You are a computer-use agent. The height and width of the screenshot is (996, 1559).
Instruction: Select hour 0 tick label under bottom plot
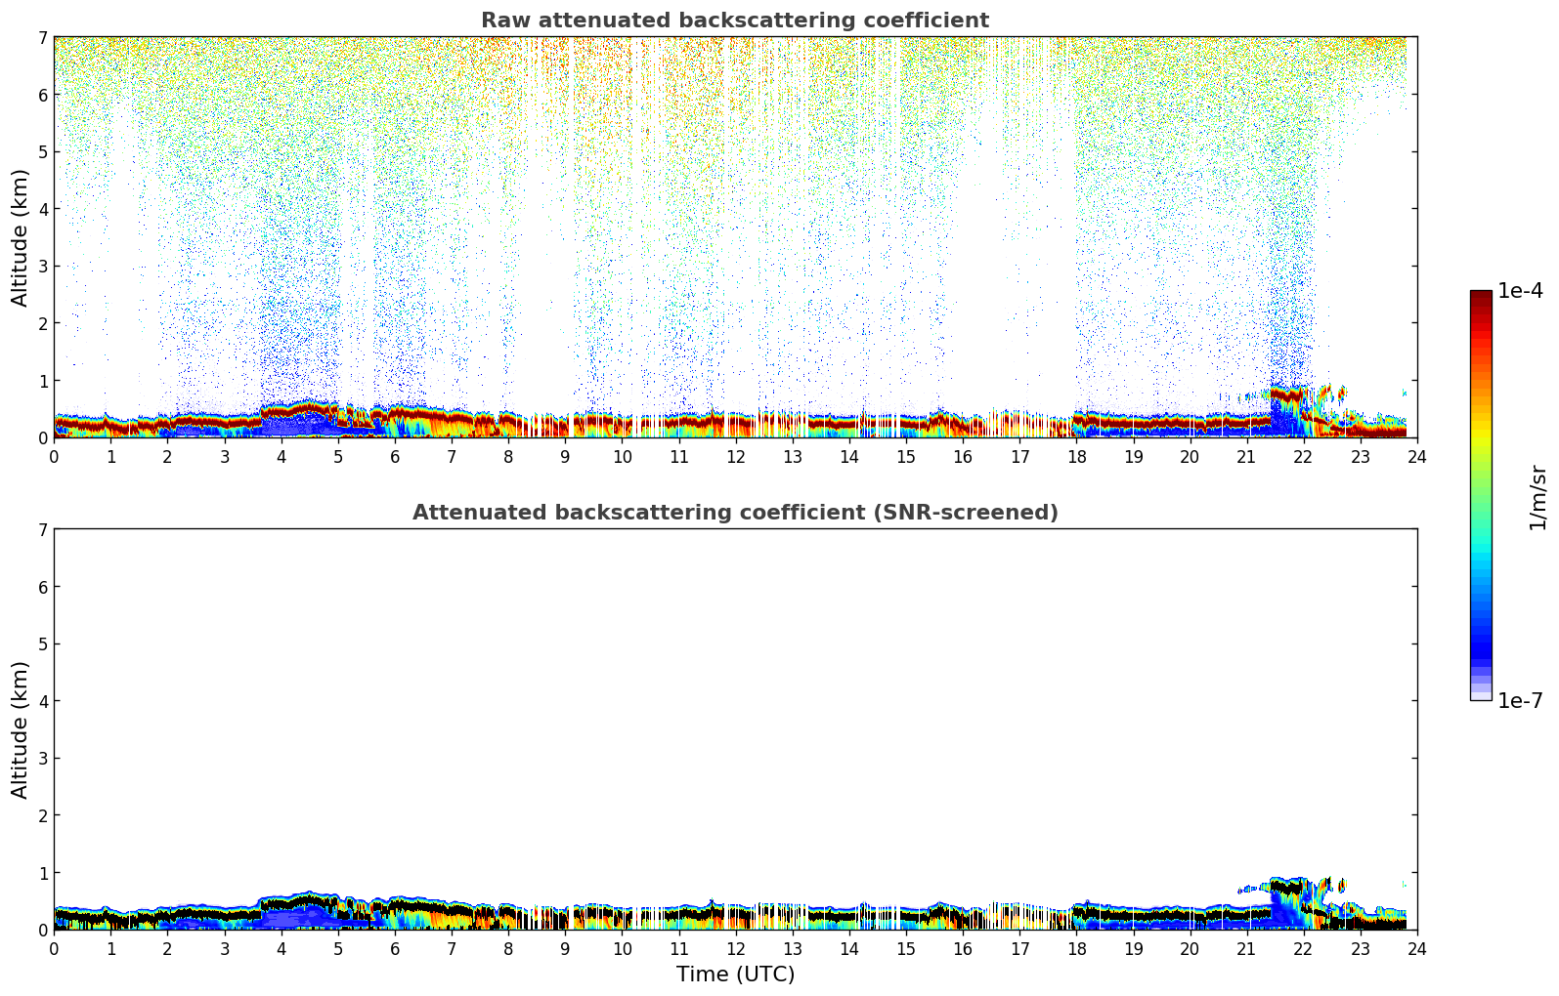tap(54, 948)
